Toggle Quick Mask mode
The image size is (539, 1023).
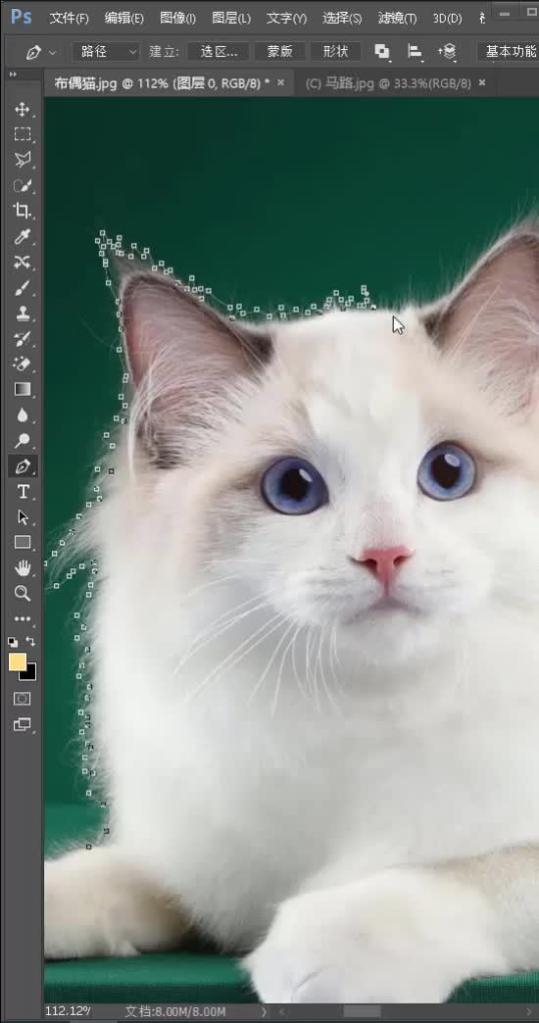[x=23, y=699]
